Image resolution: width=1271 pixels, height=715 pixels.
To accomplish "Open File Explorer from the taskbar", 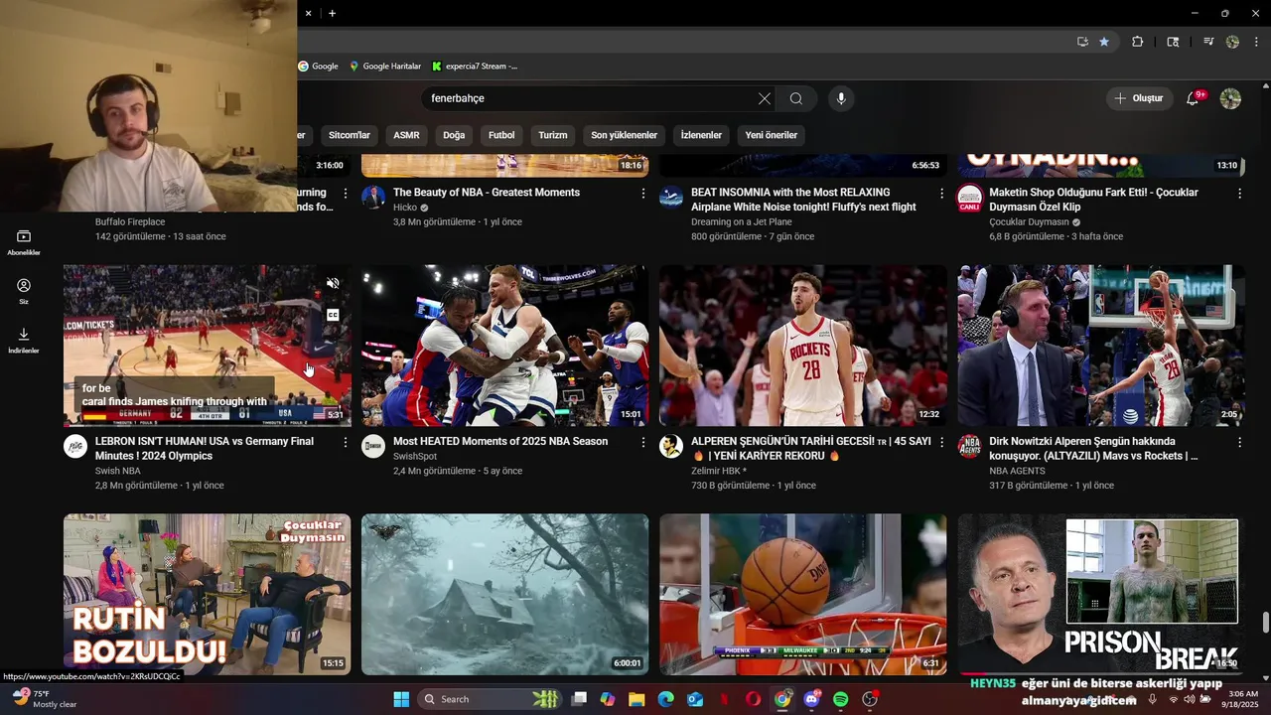I will pos(636,699).
